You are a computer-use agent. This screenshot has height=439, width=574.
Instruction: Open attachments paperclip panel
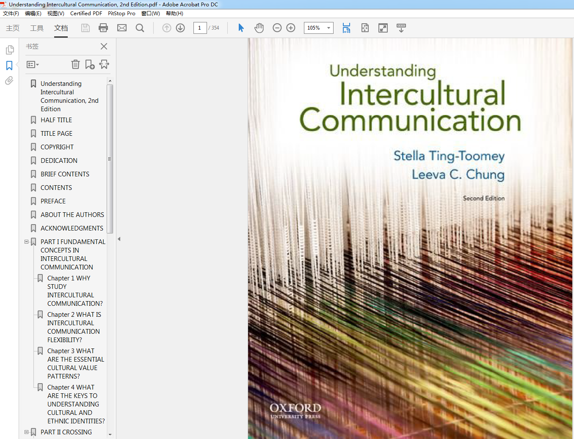coord(9,80)
